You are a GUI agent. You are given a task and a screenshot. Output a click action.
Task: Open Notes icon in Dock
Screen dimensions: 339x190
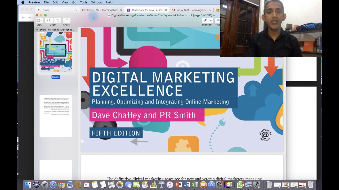(95, 184)
